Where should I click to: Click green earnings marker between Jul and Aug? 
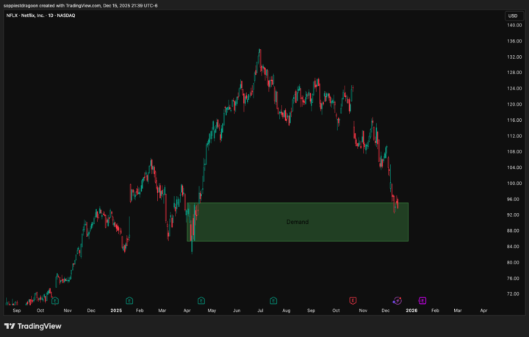pos(273,300)
